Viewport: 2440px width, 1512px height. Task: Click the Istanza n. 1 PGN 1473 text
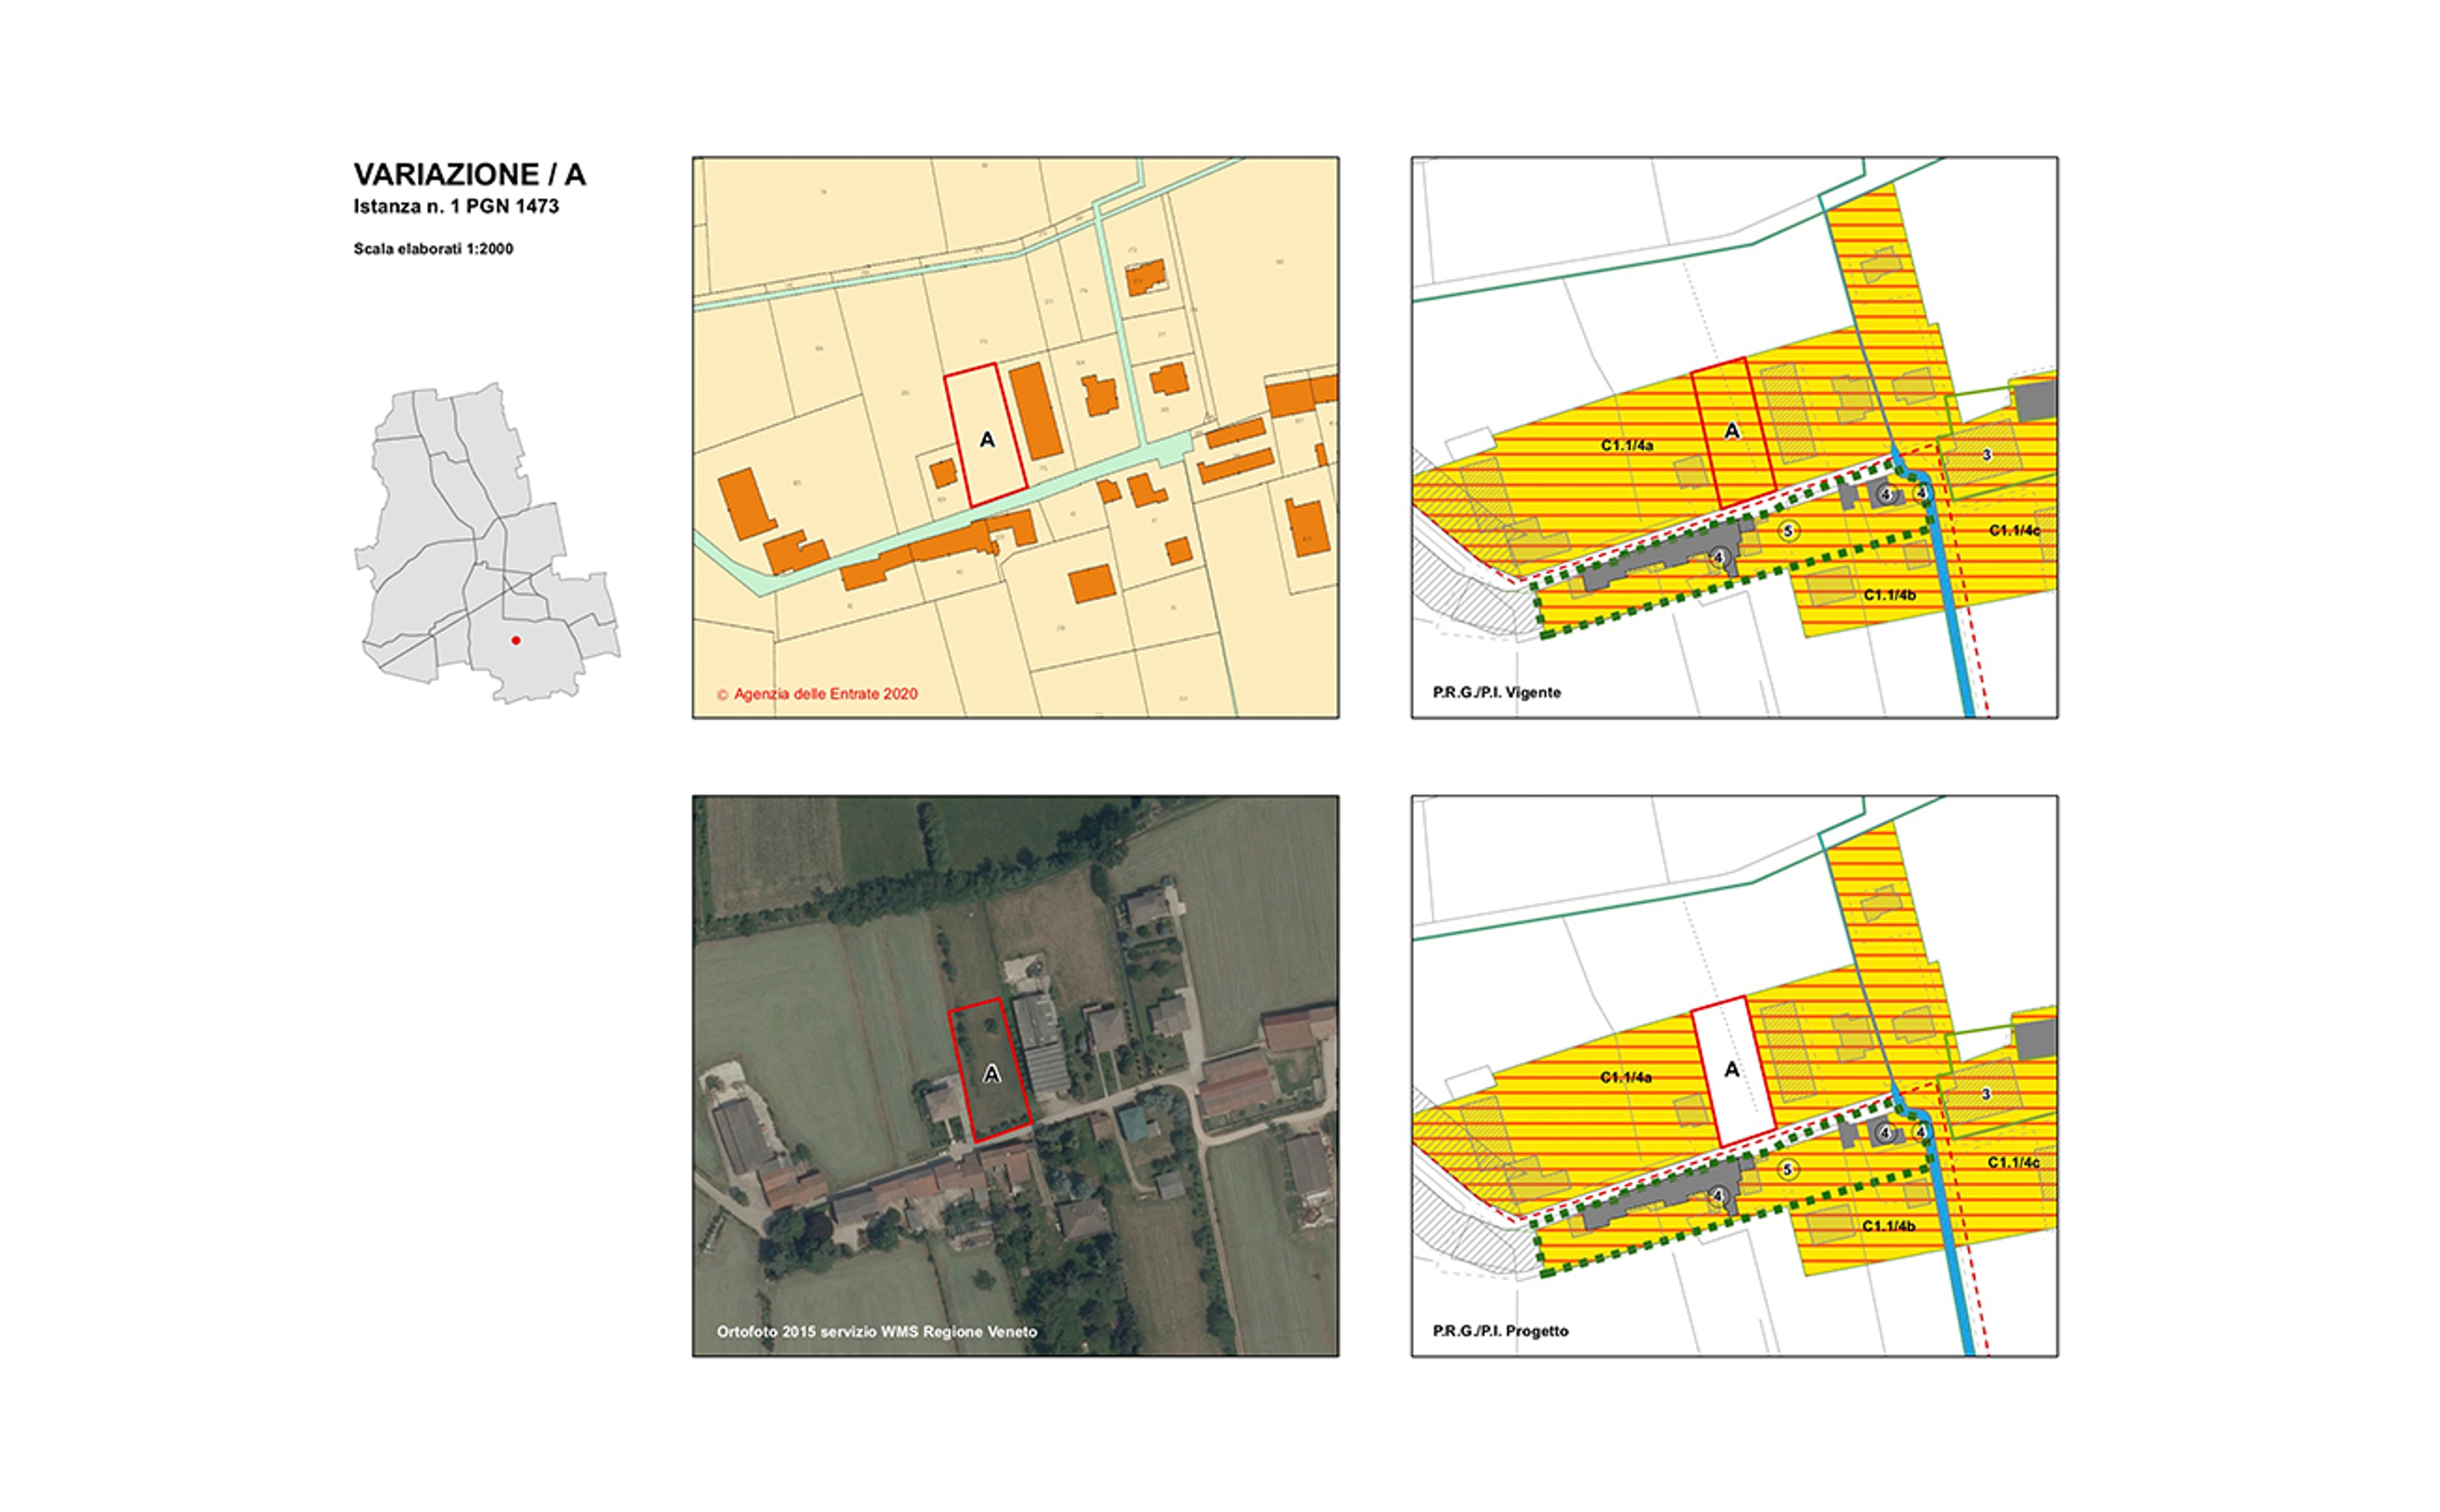click(x=456, y=207)
